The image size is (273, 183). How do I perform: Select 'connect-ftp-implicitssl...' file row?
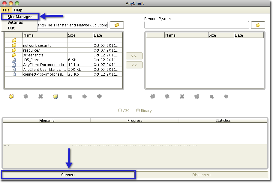[x=64, y=74]
